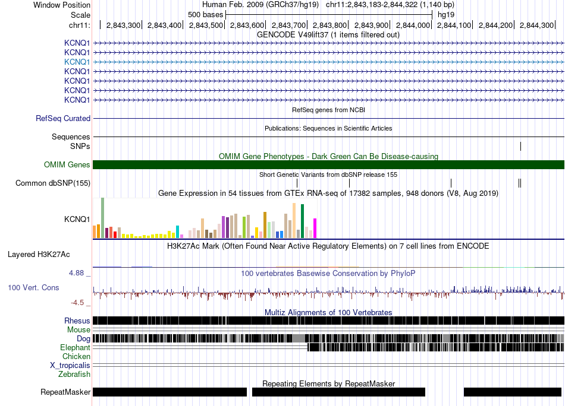Click the RefSeq Curated track label
565x406 pixels.
click(63, 118)
